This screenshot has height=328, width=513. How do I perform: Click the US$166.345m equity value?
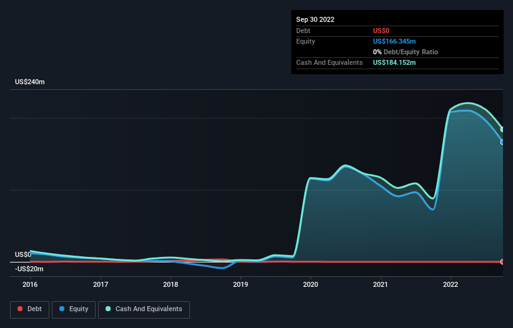[x=394, y=41]
